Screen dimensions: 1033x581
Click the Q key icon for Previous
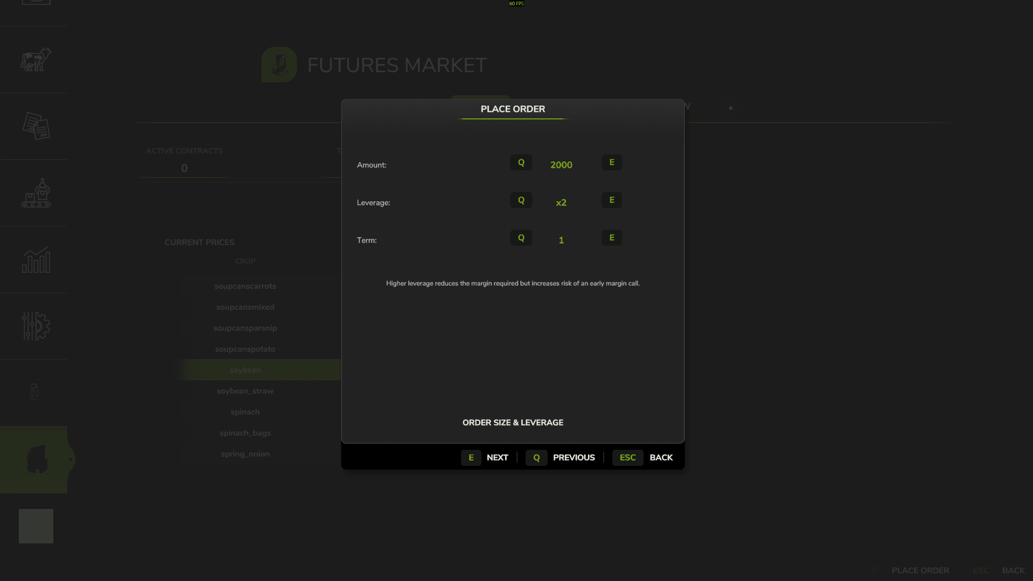[x=536, y=457]
